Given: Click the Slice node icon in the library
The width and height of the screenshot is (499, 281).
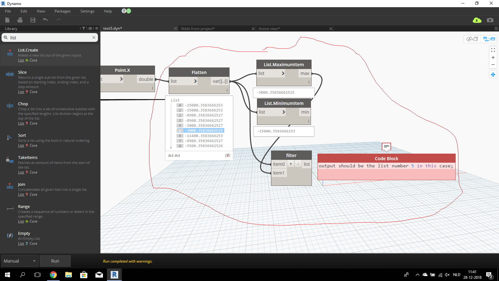Looking at the screenshot, I should tap(10, 74).
